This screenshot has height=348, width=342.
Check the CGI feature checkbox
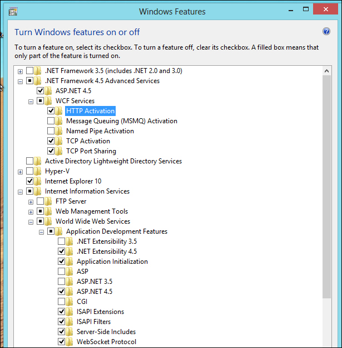[x=62, y=302]
